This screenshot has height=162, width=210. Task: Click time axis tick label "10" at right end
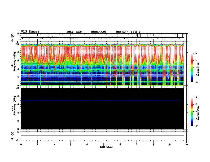pos(186,145)
